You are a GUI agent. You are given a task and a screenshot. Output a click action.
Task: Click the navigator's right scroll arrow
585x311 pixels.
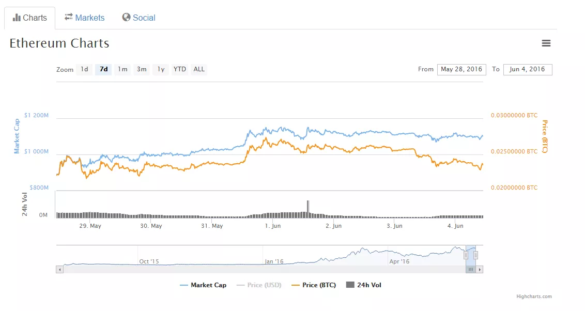480,269
